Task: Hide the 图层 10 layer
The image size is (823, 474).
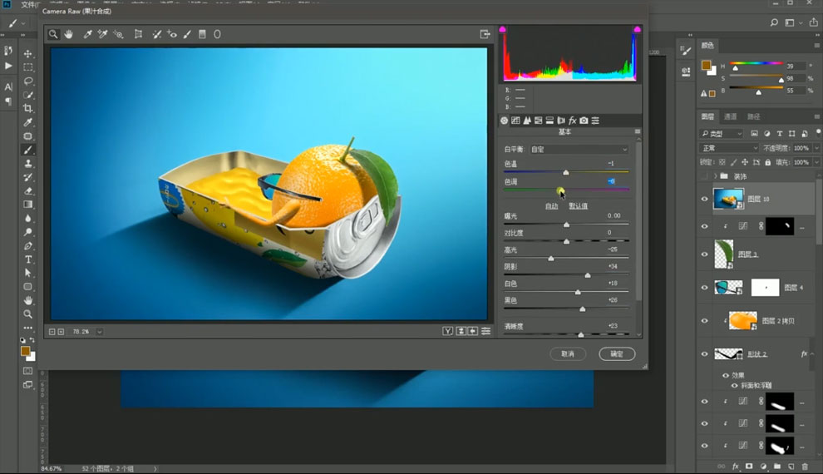Action: 704,199
